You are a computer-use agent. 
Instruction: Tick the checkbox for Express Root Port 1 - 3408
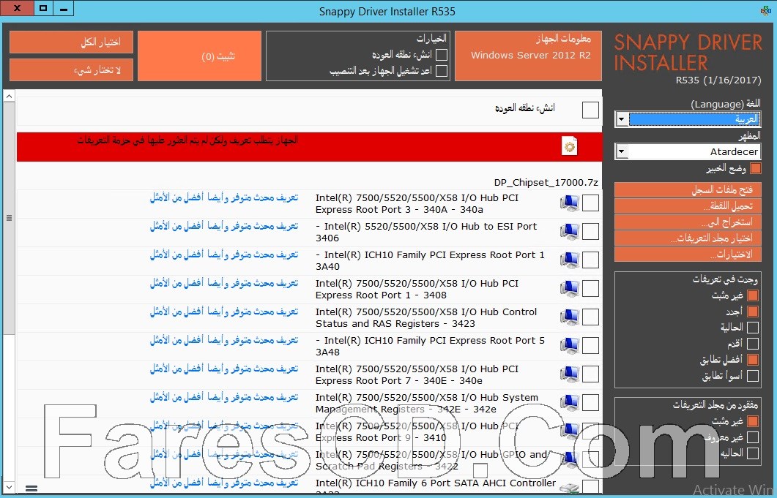590,289
